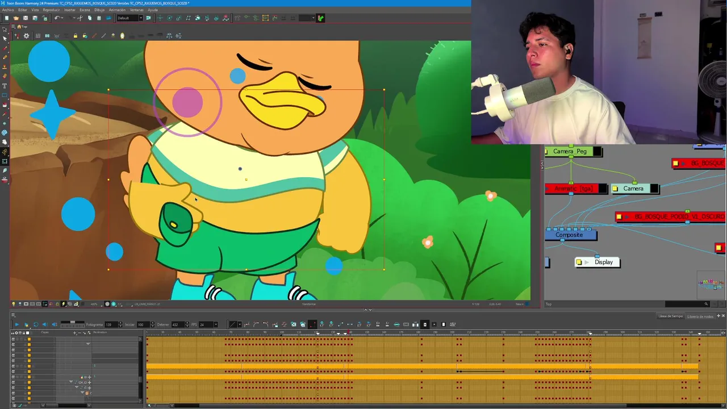Image resolution: width=727 pixels, height=409 pixels.
Task: Open the Archivo menu
Action: [x=8, y=10]
